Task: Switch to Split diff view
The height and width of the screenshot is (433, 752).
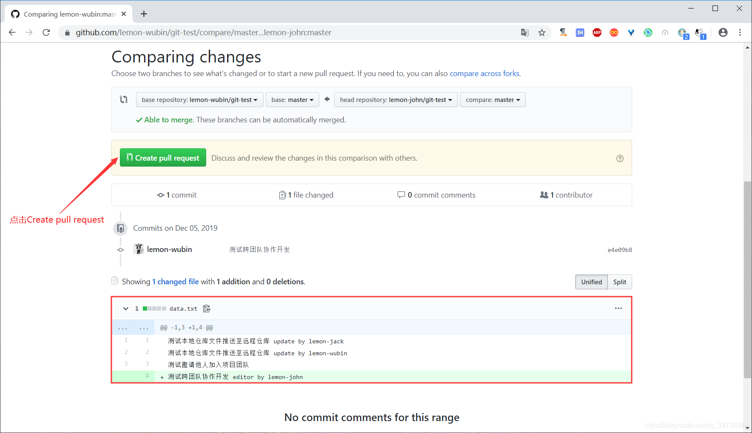Action: click(620, 282)
